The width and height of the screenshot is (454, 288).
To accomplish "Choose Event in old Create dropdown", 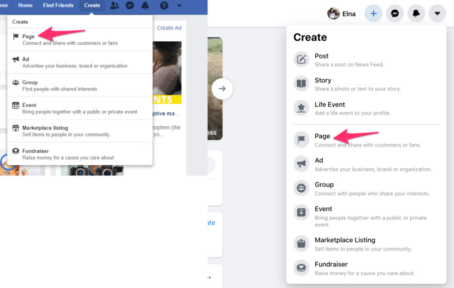I will [x=80, y=108].
